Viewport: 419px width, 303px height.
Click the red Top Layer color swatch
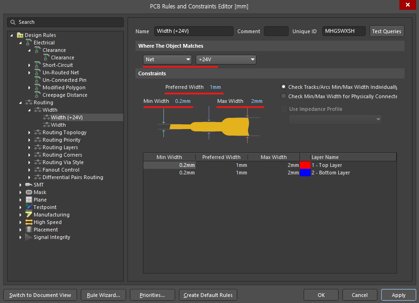point(305,165)
